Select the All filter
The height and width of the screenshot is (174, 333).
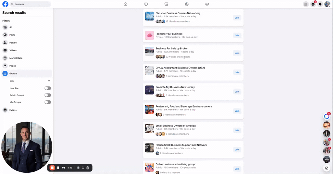27,27
